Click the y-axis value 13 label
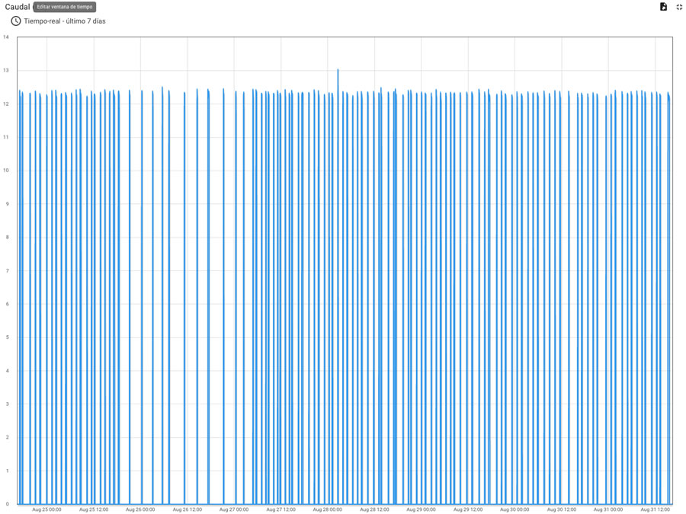 (x=6, y=71)
